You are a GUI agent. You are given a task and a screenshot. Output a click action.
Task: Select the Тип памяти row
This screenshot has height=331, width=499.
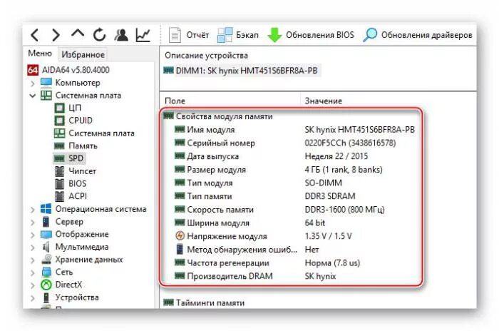click(264, 196)
